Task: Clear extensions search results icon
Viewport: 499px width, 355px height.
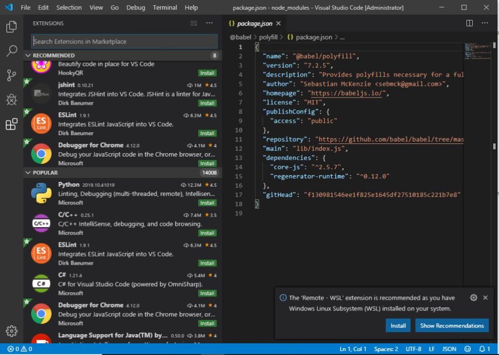Action: 194,23
